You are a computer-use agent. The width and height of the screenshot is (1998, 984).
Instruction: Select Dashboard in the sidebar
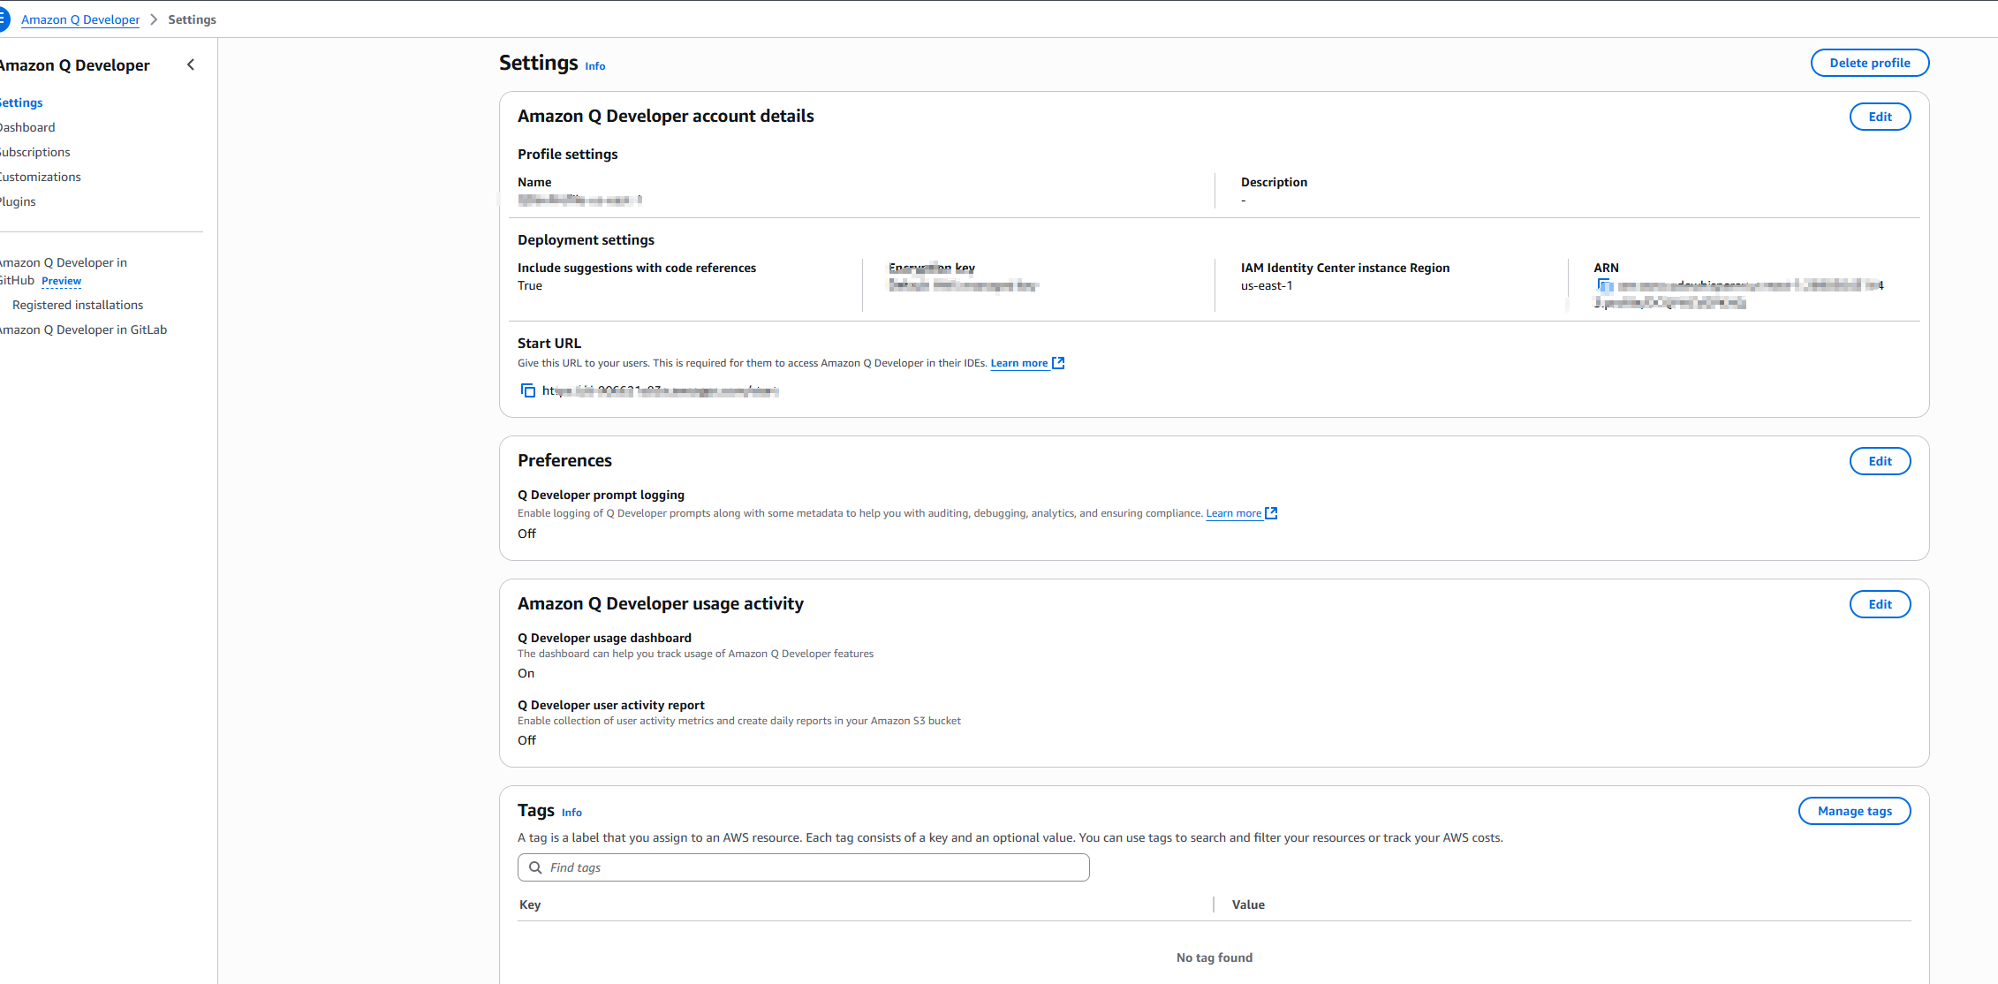click(x=27, y=127)
